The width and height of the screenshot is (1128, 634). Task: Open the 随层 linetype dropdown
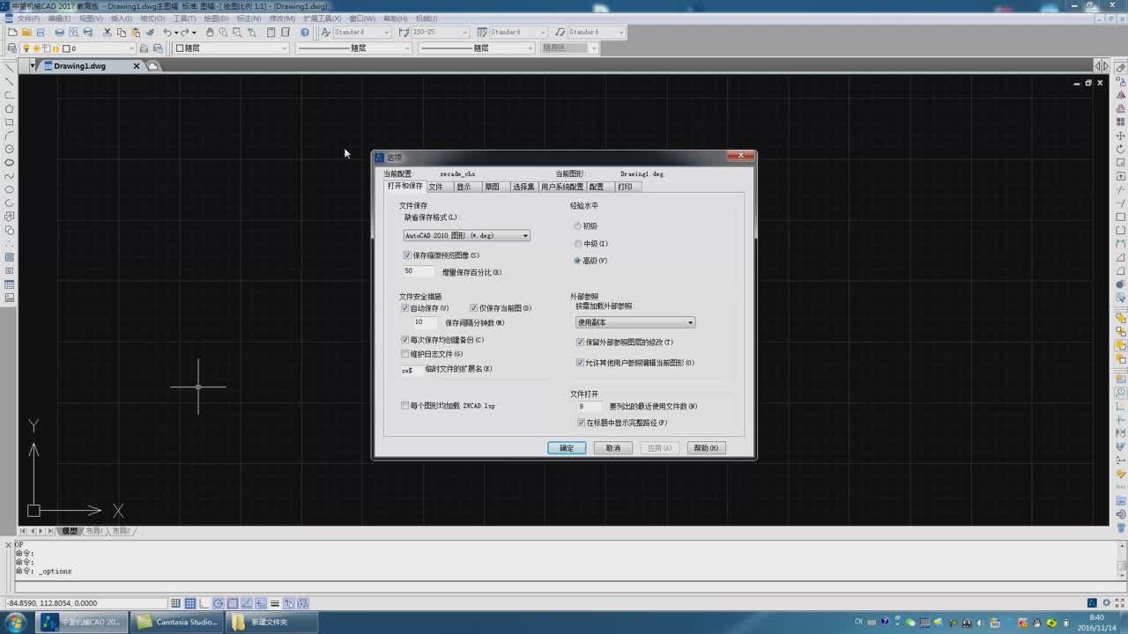[x=352, y=48]
